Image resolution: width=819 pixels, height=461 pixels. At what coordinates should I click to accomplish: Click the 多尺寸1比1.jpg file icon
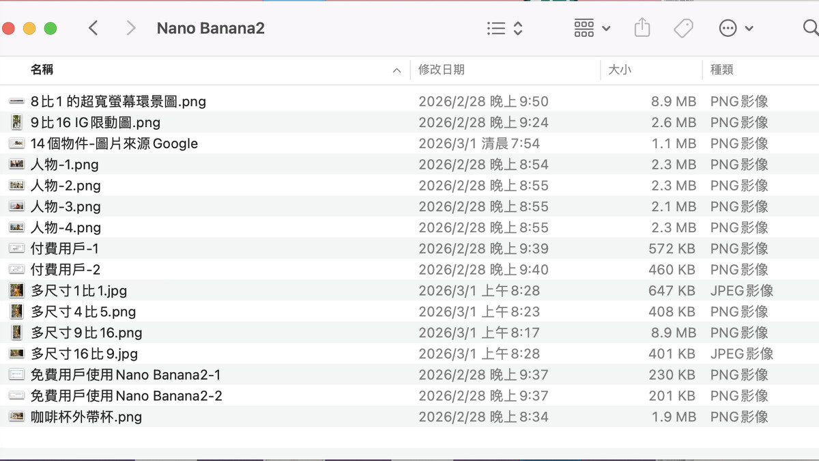(16, 291)
